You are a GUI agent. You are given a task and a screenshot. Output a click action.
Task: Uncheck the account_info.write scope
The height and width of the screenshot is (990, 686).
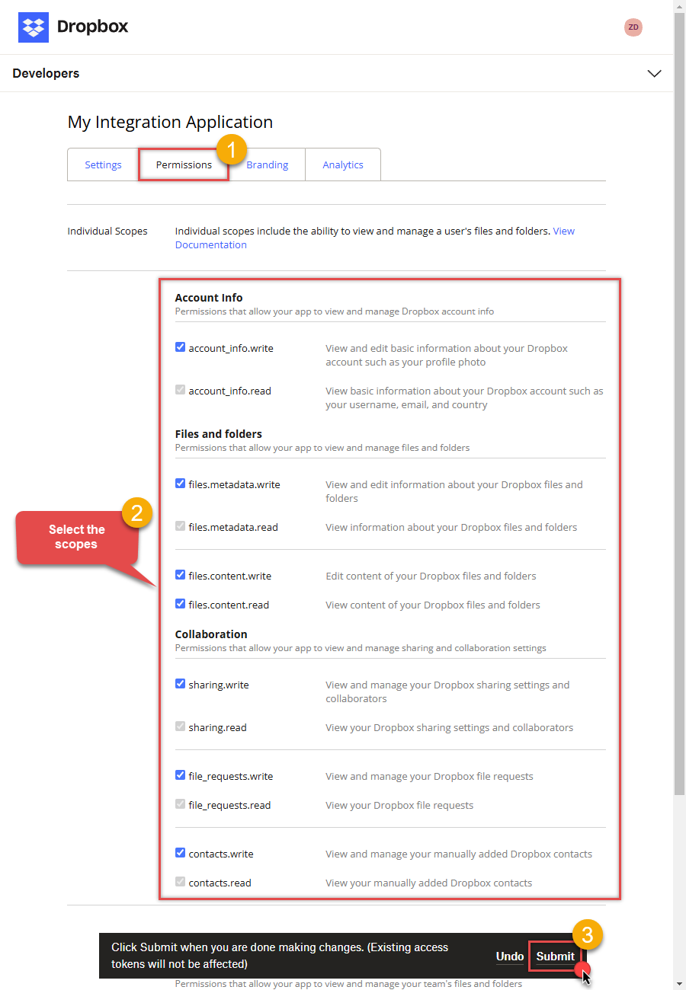(181, 347)
